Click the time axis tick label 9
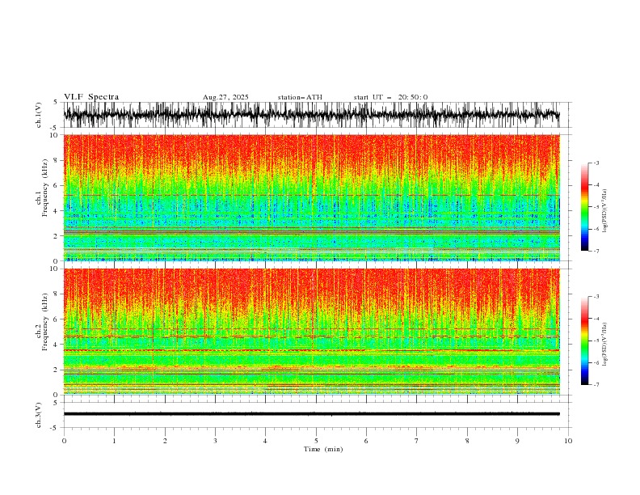This screenshot has height=495, width=640. tap(517, 441)
